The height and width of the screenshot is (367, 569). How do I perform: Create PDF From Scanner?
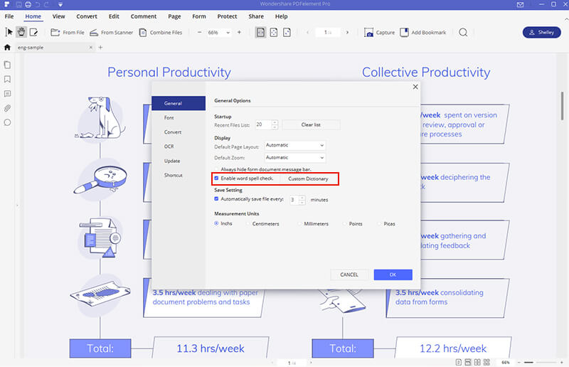point(111,32)
